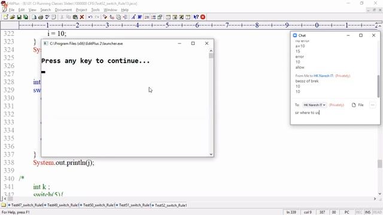Screen dimensions: 383x215
Task: Click the Cut toolbar icon
Action: [62, 17]
